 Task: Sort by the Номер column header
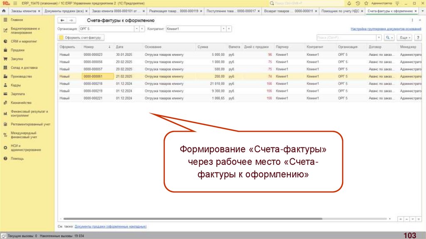pos(97,47)
